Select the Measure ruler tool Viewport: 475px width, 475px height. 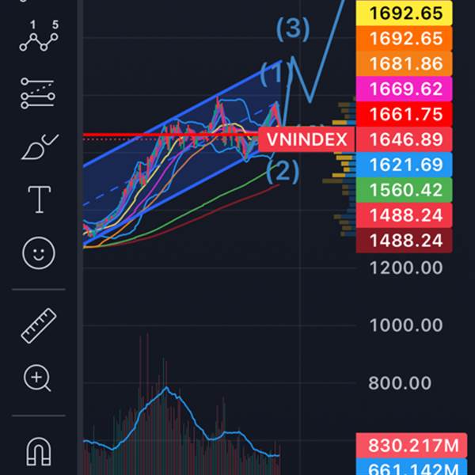tap(39, 325)
